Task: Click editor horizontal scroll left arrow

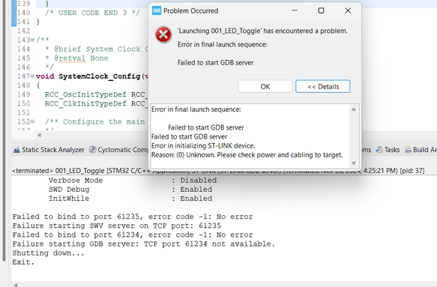Action: click(x=39, y=135)
